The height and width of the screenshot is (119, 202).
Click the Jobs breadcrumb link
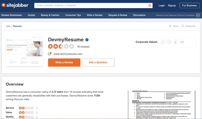(x=8, y=26)
